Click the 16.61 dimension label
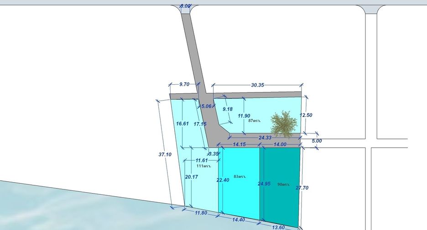This screenshot has width=427, height=230. point(182,123)
